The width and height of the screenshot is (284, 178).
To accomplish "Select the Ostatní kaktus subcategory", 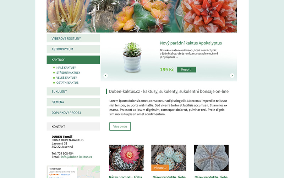I will pos(67,83).
